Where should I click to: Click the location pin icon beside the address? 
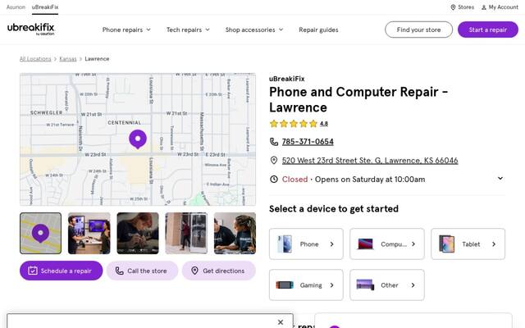coord(274,161)
